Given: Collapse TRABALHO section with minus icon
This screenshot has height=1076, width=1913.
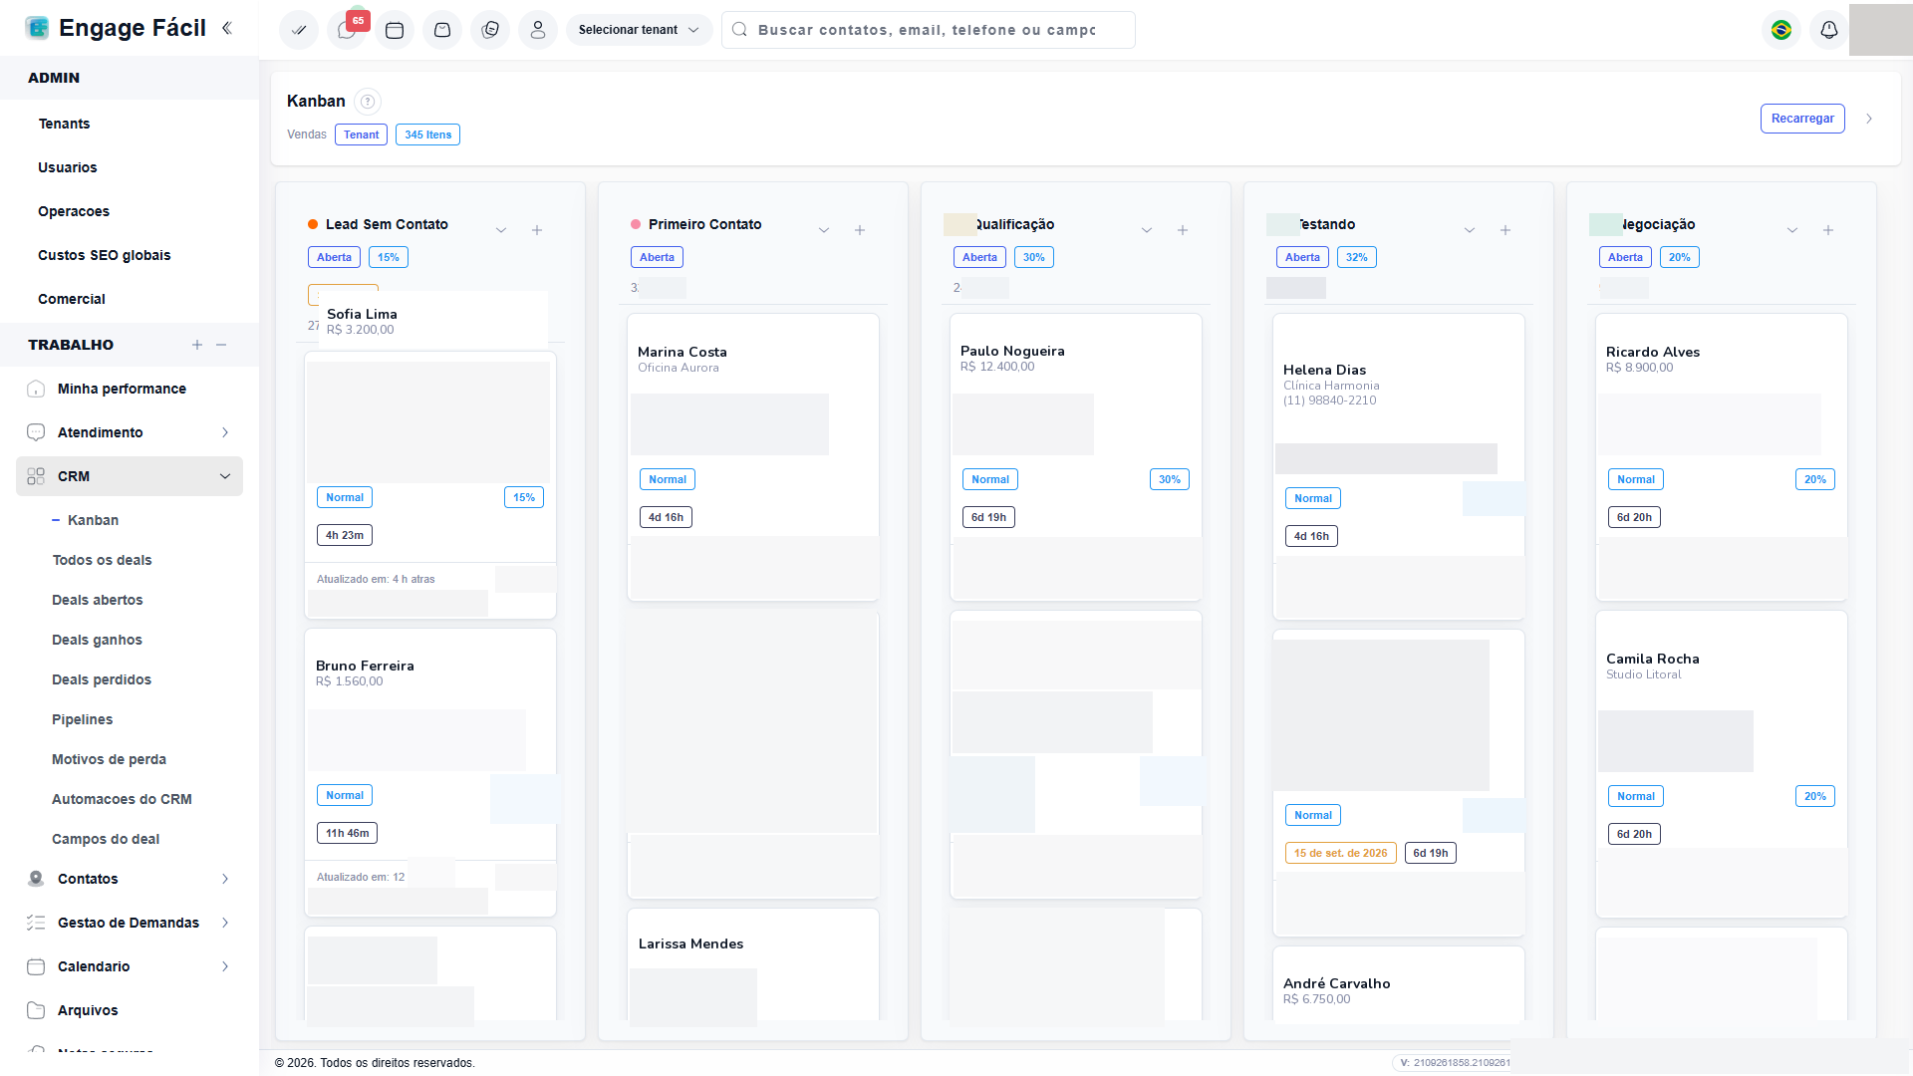Looking at the screenshot, I should click(221, 345).
